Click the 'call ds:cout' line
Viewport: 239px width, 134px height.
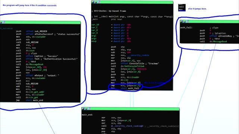(25, 51)
